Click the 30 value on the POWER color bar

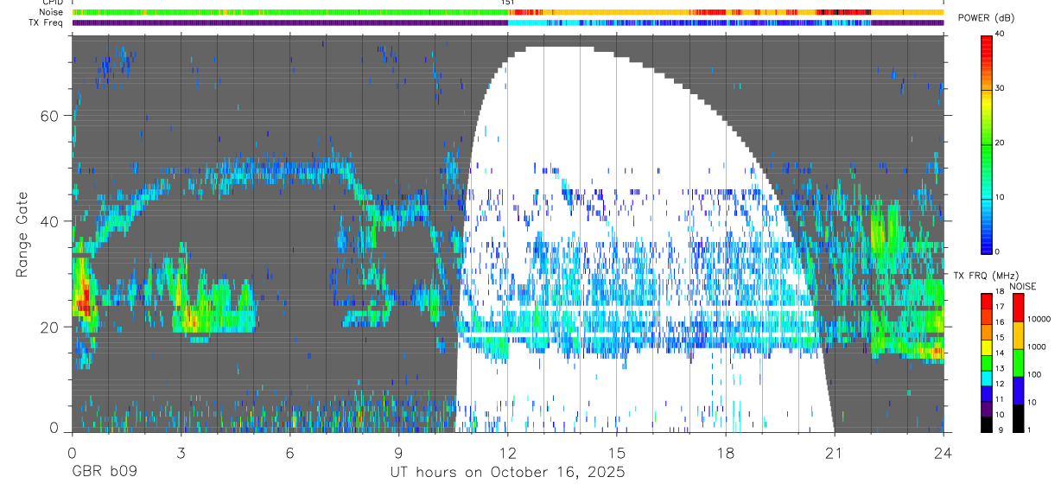coord(1000,89)
